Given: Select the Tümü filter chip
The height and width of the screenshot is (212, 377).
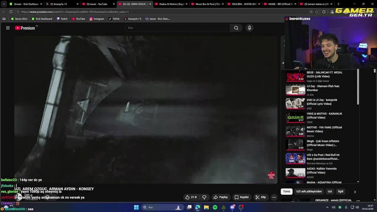Looking at the screenshot, I should point(287,191).
